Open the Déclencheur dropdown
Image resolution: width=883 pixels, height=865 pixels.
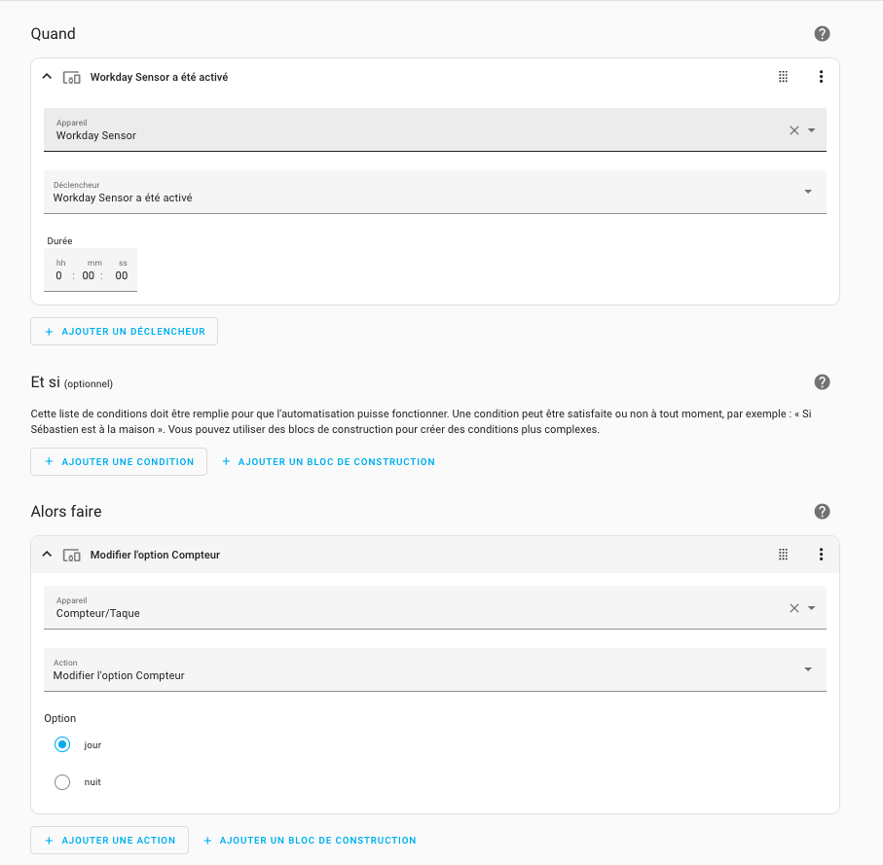pyautogui.click(x=435, y=192)
